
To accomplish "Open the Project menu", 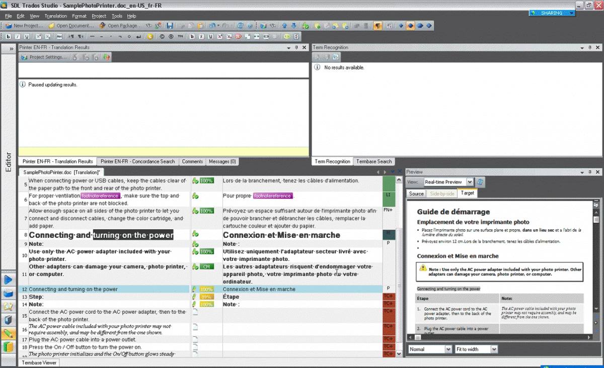I will click(x=99, y=16).
